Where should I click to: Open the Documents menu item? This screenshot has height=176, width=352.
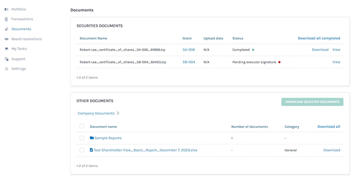21,29
